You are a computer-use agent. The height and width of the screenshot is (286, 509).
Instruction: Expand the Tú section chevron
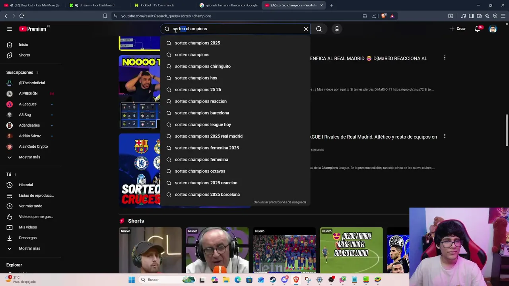[16, 174]
